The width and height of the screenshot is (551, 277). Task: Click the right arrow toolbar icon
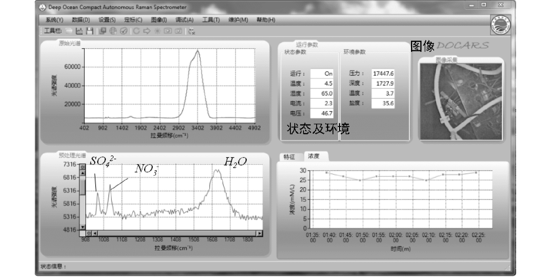click(x=147, y=31)
